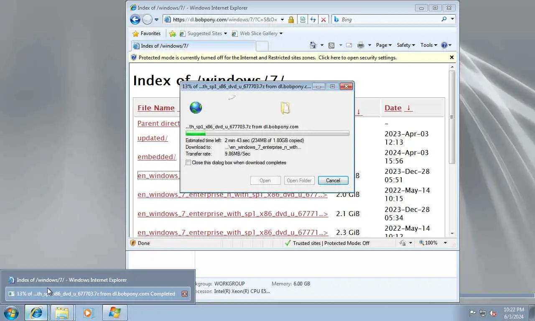This screenshot has height=321, width=535.
Task: Toggle Compatibility View icon in address bar
Action: tap(303, 20)
